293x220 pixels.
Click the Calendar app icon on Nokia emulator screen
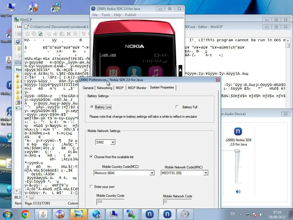[113, 72]
